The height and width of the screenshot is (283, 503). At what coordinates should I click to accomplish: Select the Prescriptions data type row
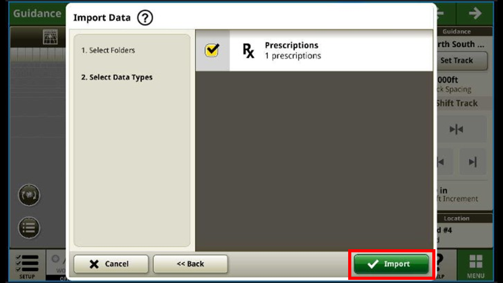point(314,50)
